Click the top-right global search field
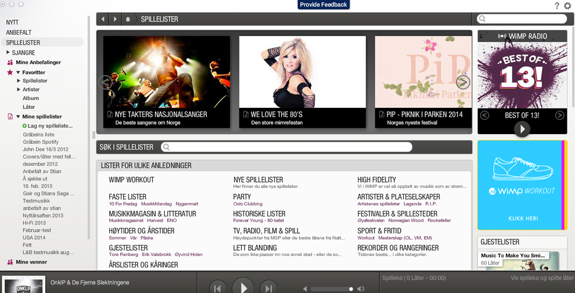The image size is (575, 293). [522, 19]
